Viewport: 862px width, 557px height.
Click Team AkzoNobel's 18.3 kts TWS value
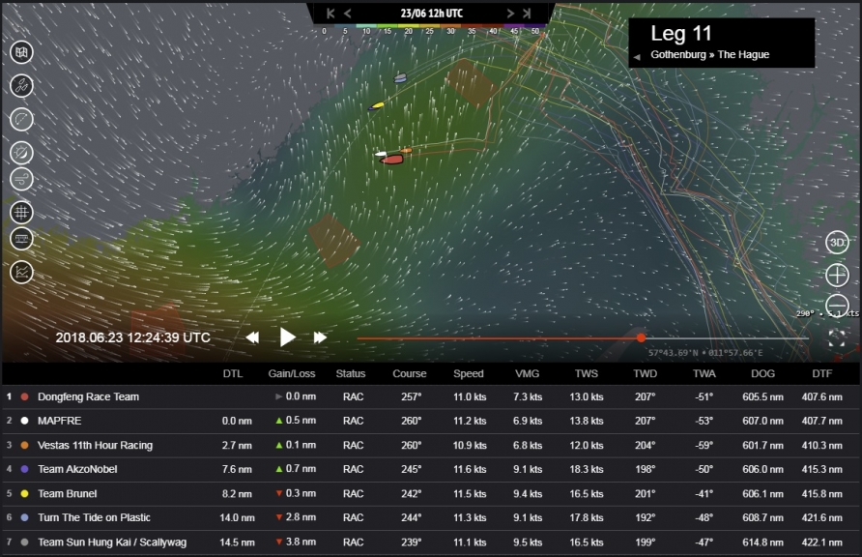coord(586,469)
